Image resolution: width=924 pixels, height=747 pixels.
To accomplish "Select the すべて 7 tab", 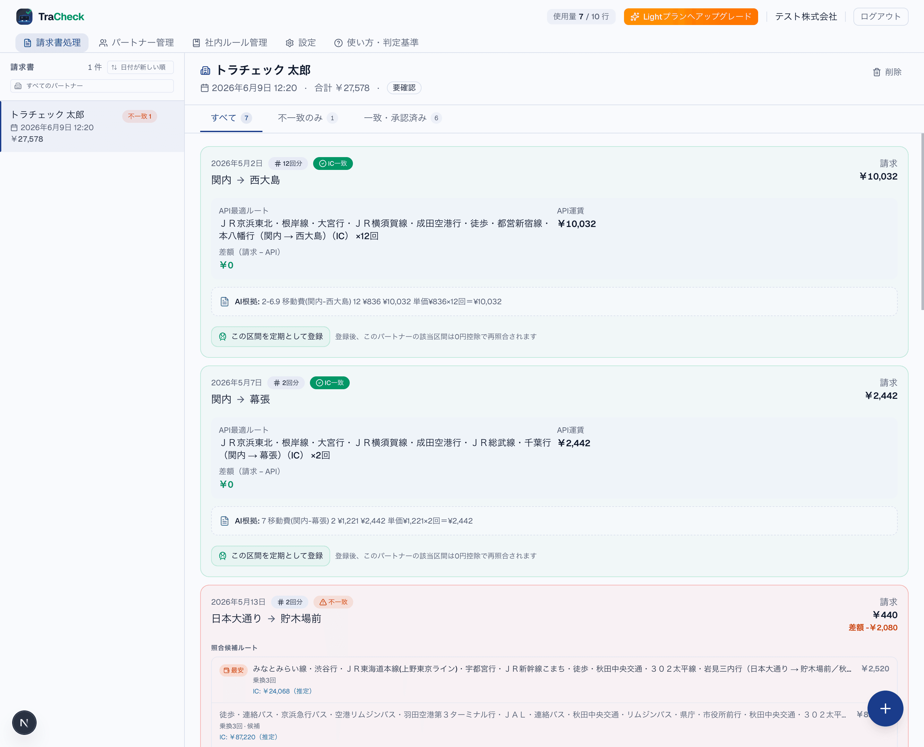I will pos(231,118).
